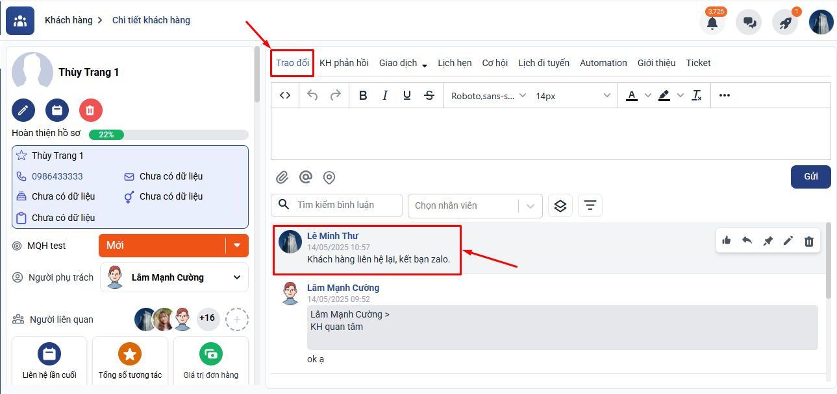Click the location pin icon

(x=329, y=178)
